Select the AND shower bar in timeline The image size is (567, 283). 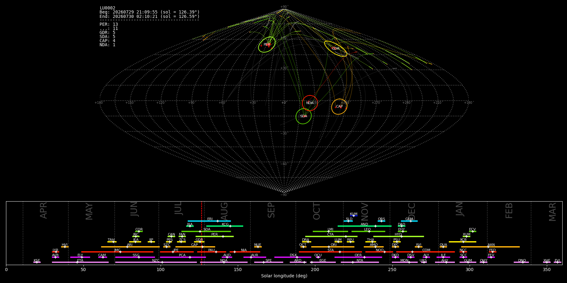[x=364, y=226]
